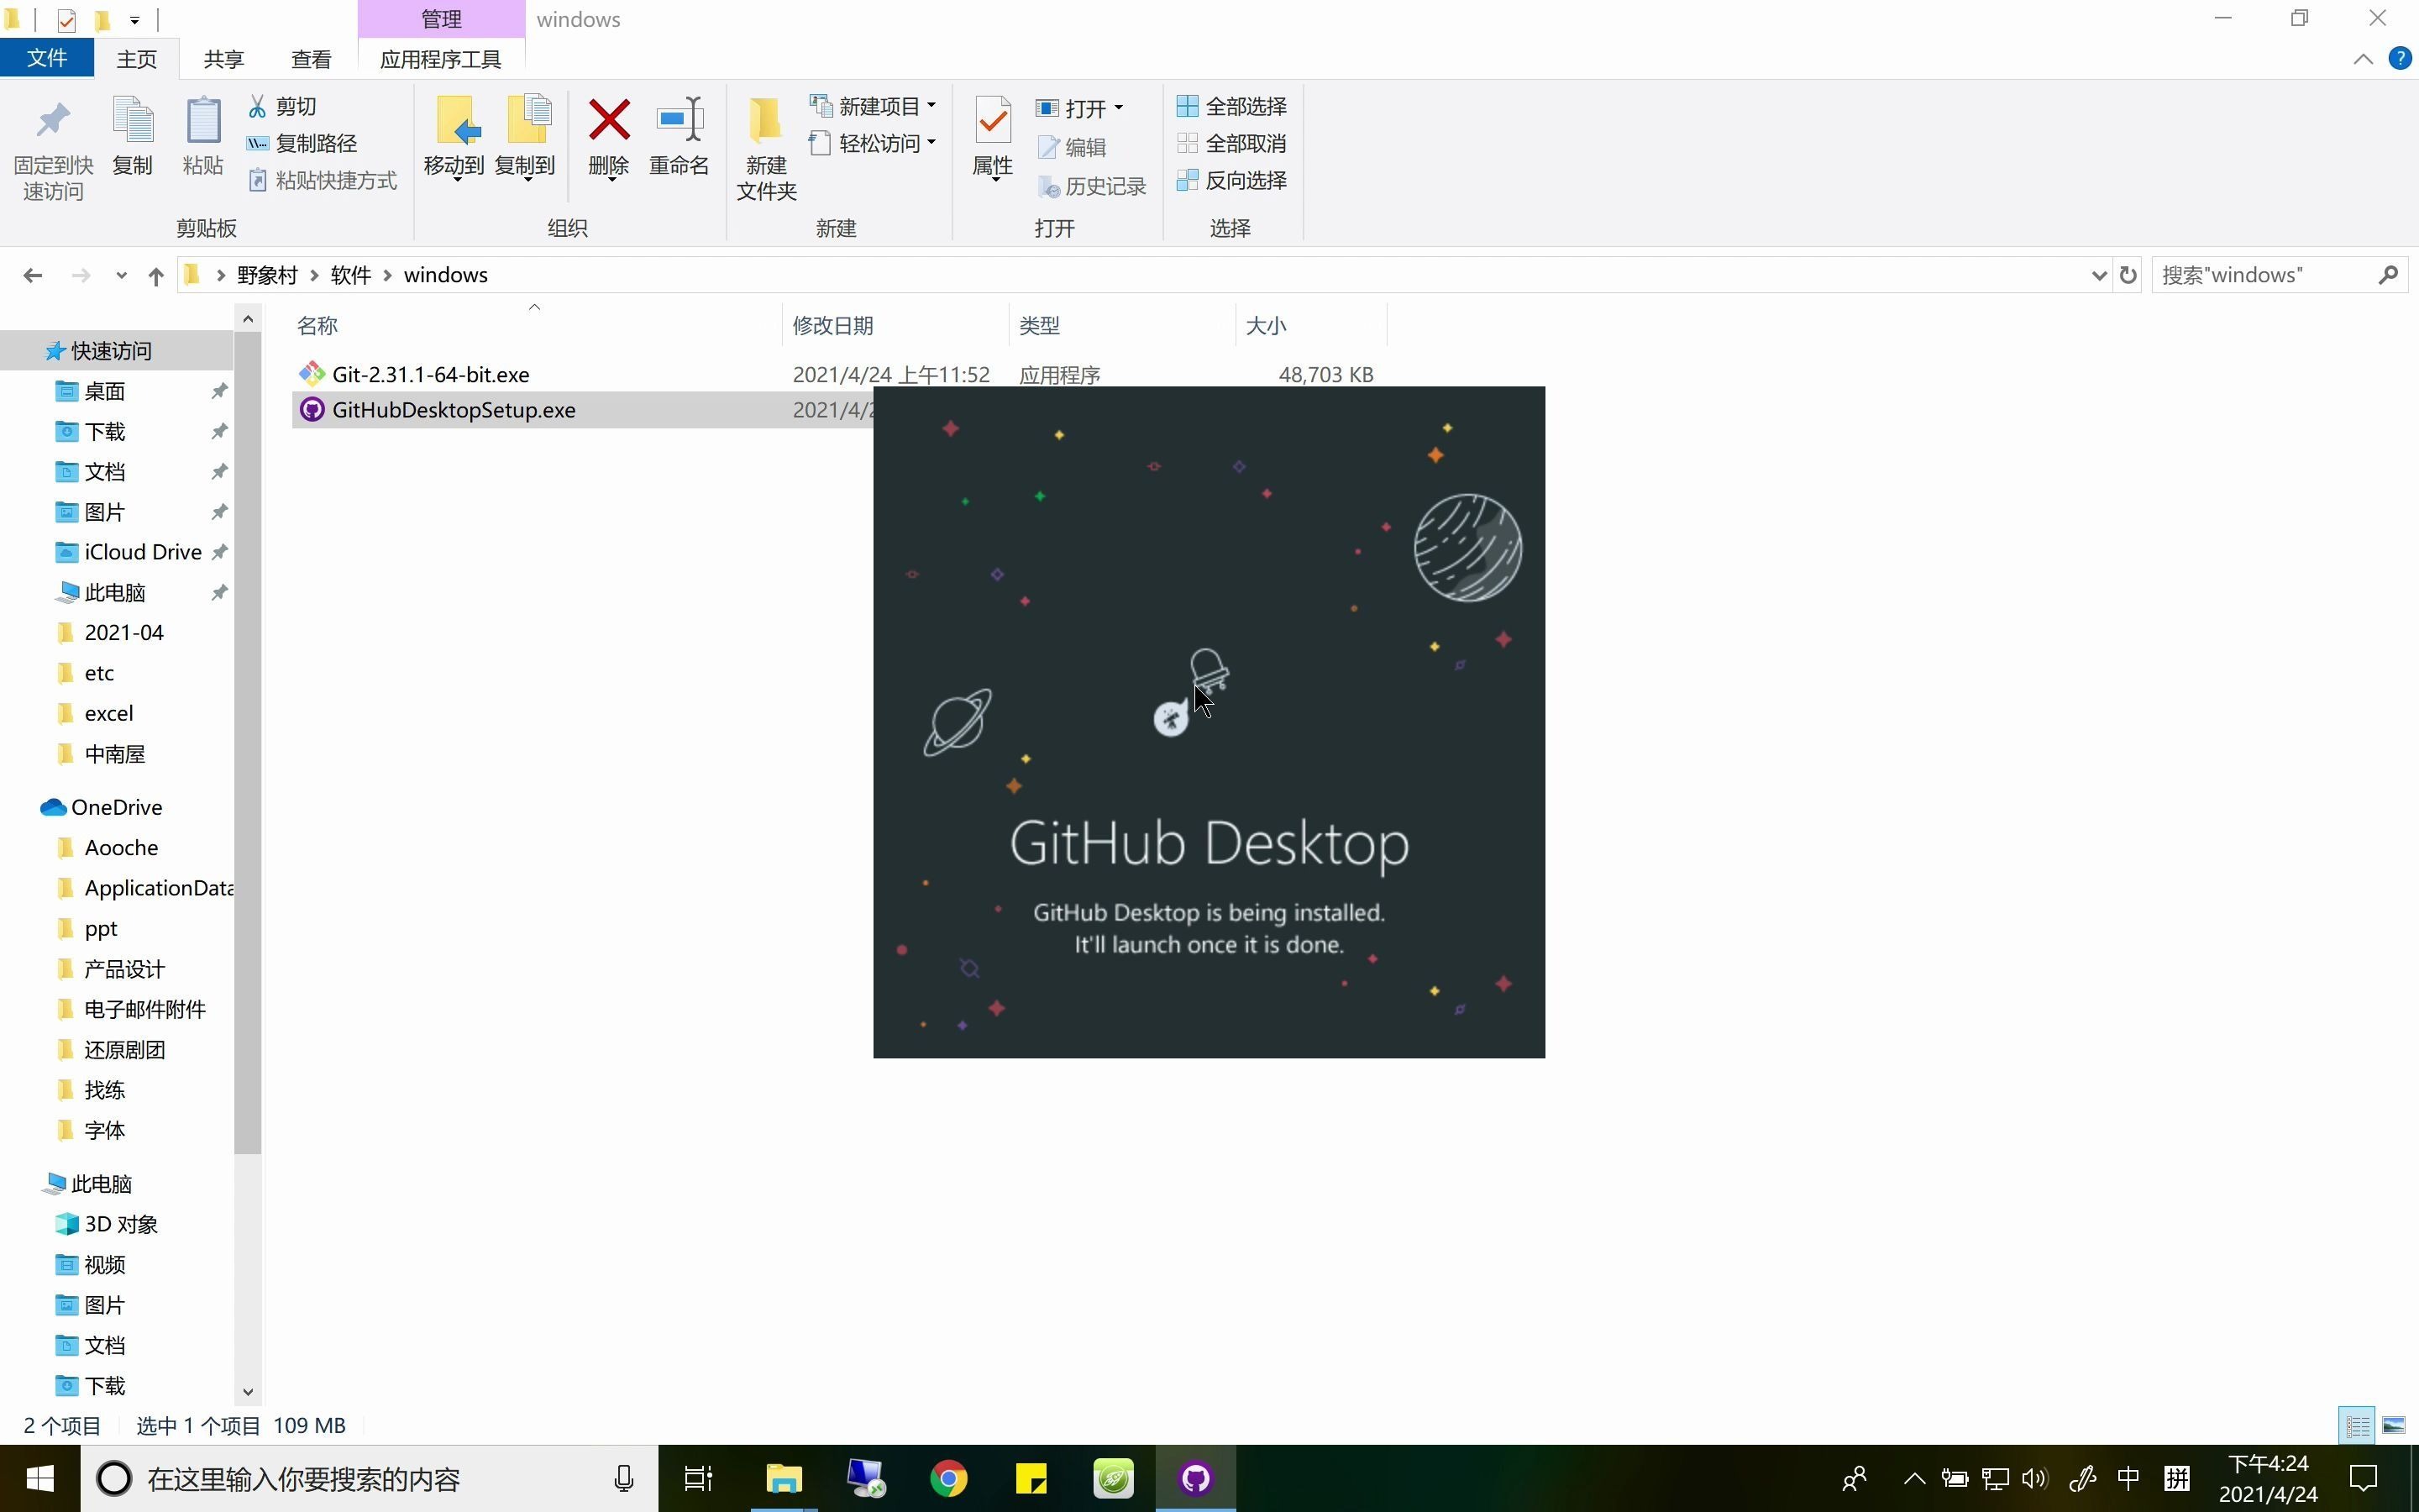Open GitHub Desktop from the taskbar
The image size is (2419, 1512).
click(1195, 1477)
